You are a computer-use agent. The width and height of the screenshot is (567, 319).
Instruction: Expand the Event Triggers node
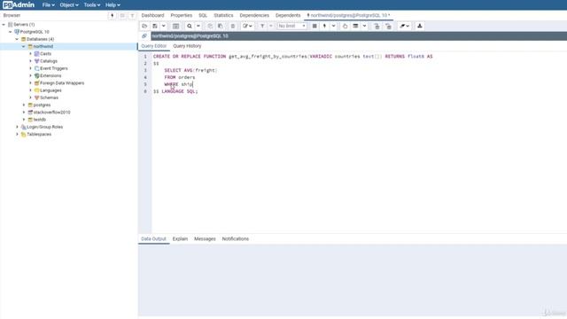point(31,68)
